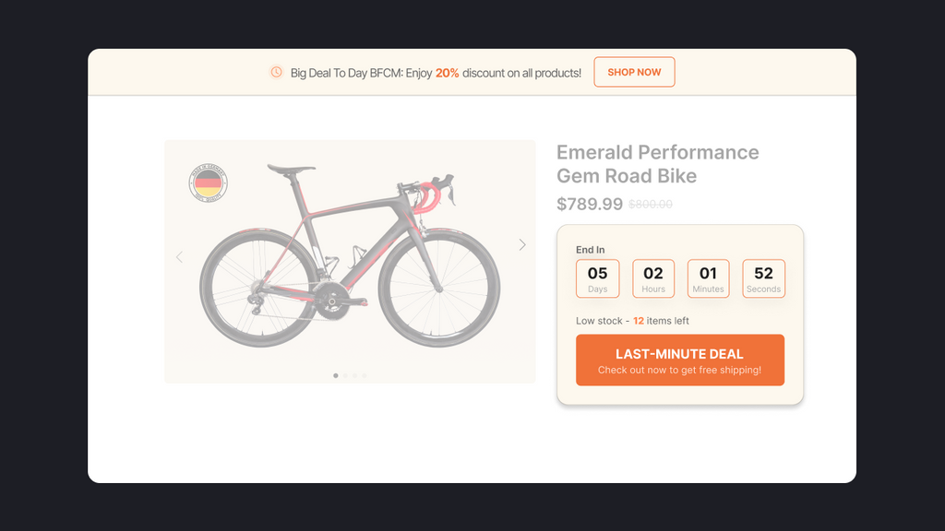Viewport: 945px width, 531px height.
Task: Click the $789.99 sale price
Action: click(590, 204)
